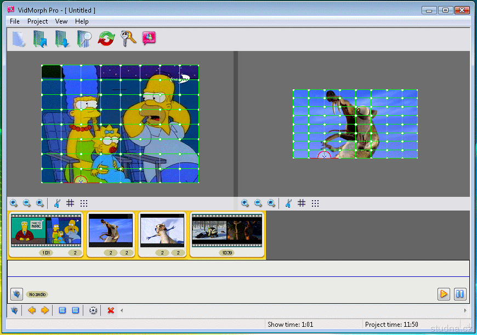Image resolution: width=477 pixels, height=335 pixels.
Task: Zoom in on the left image panel
Action: pyautogui.click(x=14, y=203)
